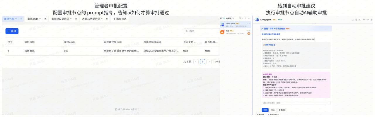The image size is (375, 117).
Task: Click the 同意 approve button
Action: [x=265, y=110]
